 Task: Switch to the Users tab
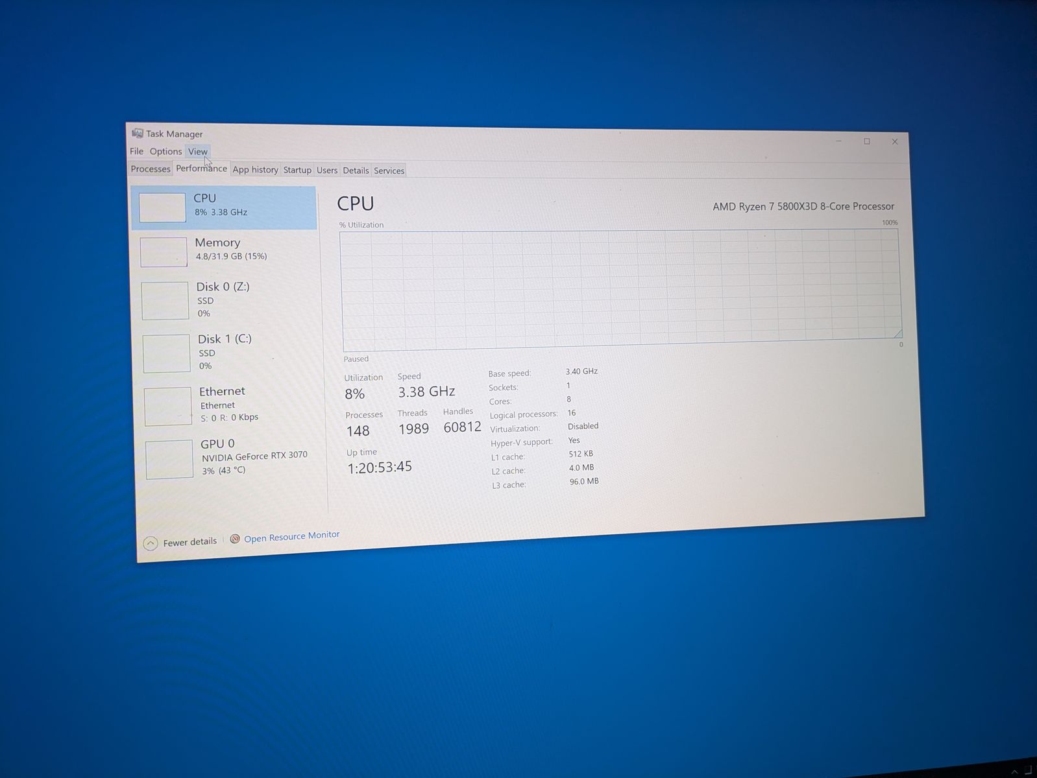(327, 171)
